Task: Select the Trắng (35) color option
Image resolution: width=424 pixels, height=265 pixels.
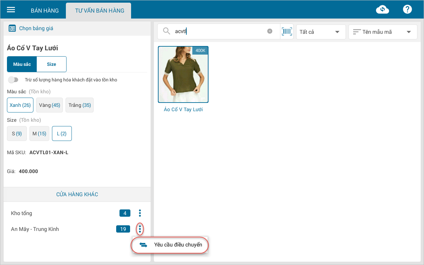Action: coord(79,105)
